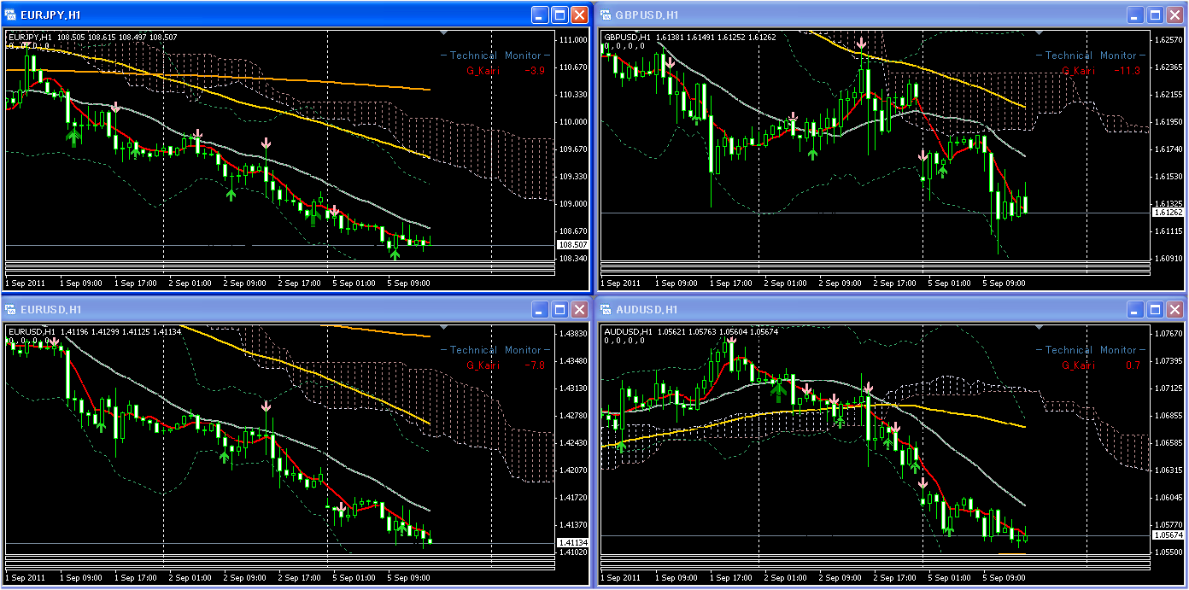Click '5 Sep 09:00' on EURJPY time axis
This screenshot has height=590, width=1189.
(408, 283)
